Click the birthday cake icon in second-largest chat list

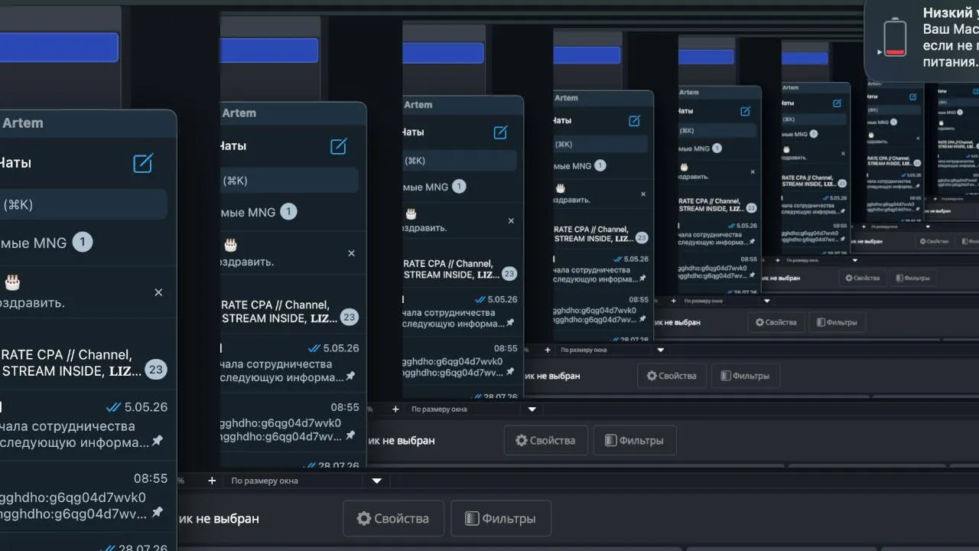click(x=230, y=245)
